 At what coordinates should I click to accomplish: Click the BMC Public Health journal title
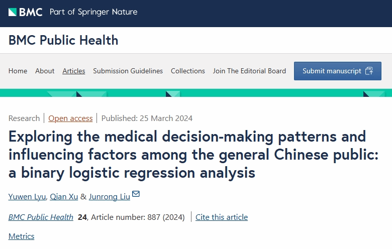63,40
